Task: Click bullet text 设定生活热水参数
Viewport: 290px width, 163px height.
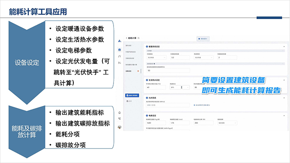Action: 80,39
